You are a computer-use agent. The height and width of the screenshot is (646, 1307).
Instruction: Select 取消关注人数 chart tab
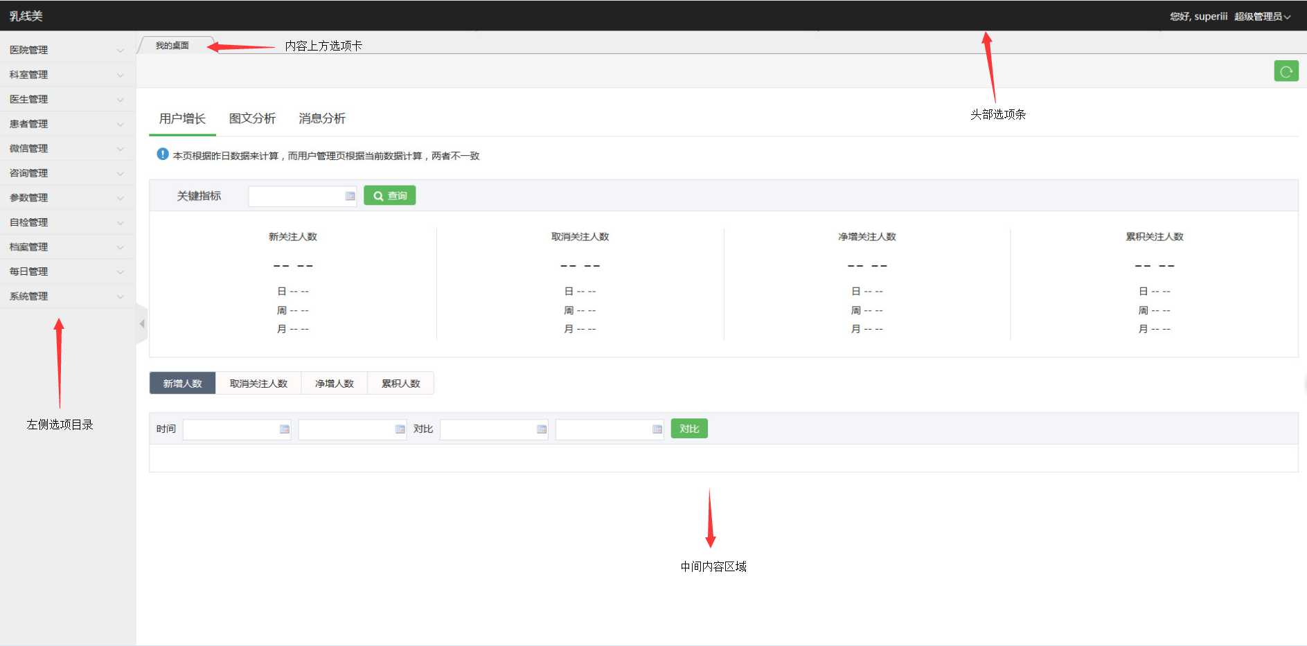pyautogui.click(x=258, y=384)
